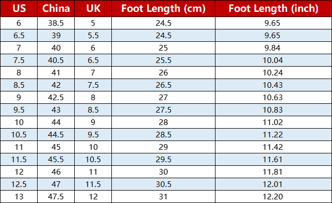Screen dimensions: 332x203
Task: Click the Foot Length (cm) header
Action: (x=163, y=8)
